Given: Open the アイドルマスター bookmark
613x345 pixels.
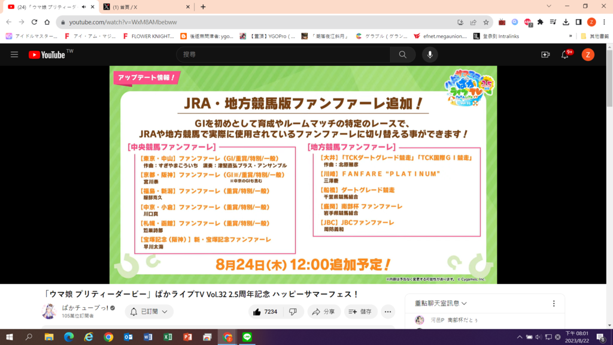Looking at the screenshot, I should coord(32,37).
